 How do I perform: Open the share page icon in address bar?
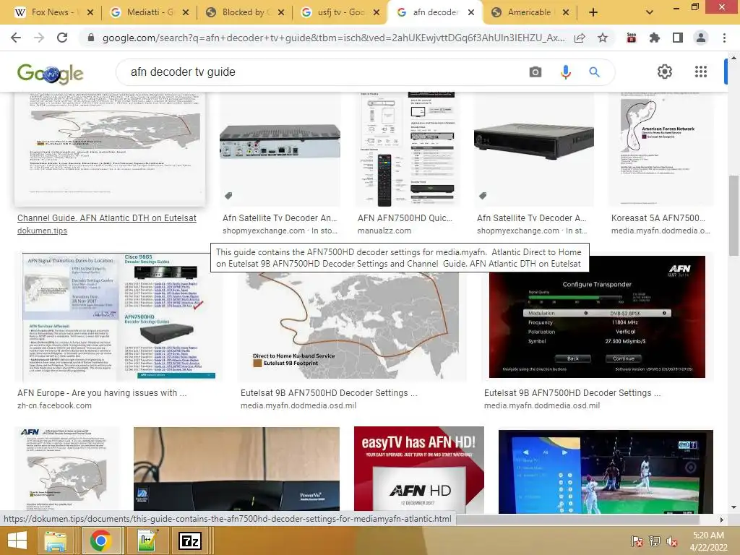pyautogui.click(x=580, y=38)
